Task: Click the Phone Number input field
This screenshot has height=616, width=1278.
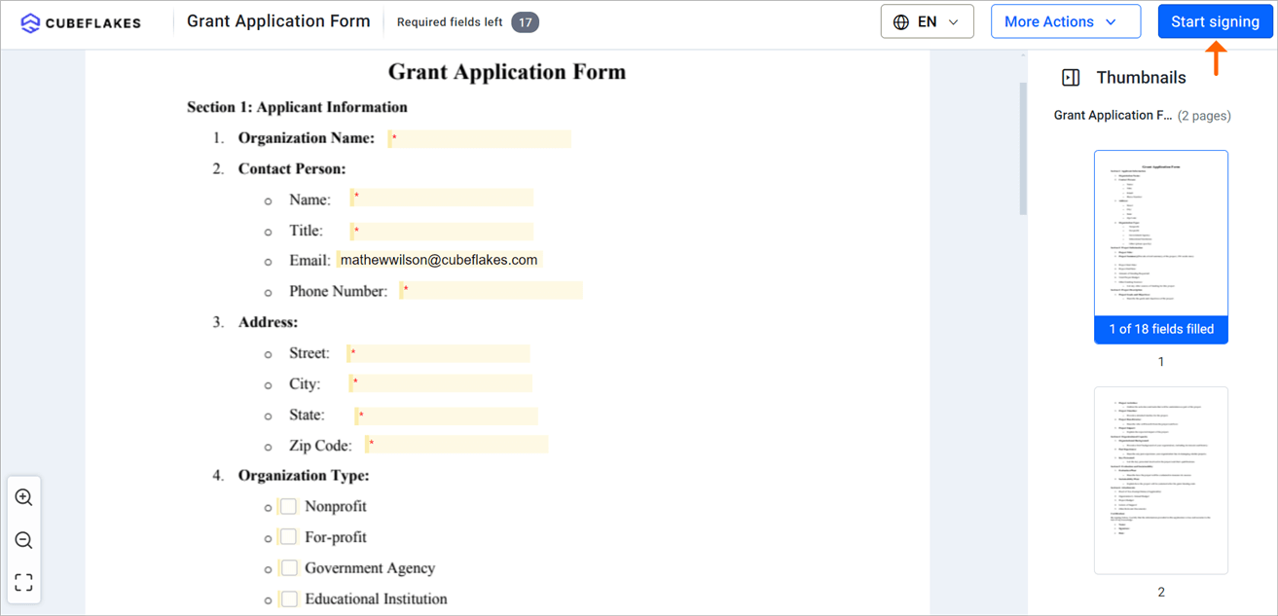Action: point(491,290)
